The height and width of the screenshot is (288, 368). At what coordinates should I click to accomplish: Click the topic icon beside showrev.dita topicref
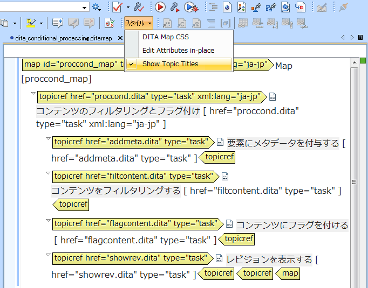pyautogui.click(x=219, y=258)
